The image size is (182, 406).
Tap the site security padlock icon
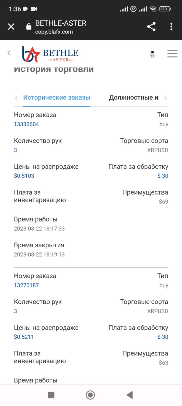tap(29, 27)
